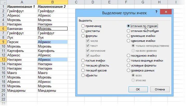Pick the 'зависимые ячейки' option

pos(128,41)
